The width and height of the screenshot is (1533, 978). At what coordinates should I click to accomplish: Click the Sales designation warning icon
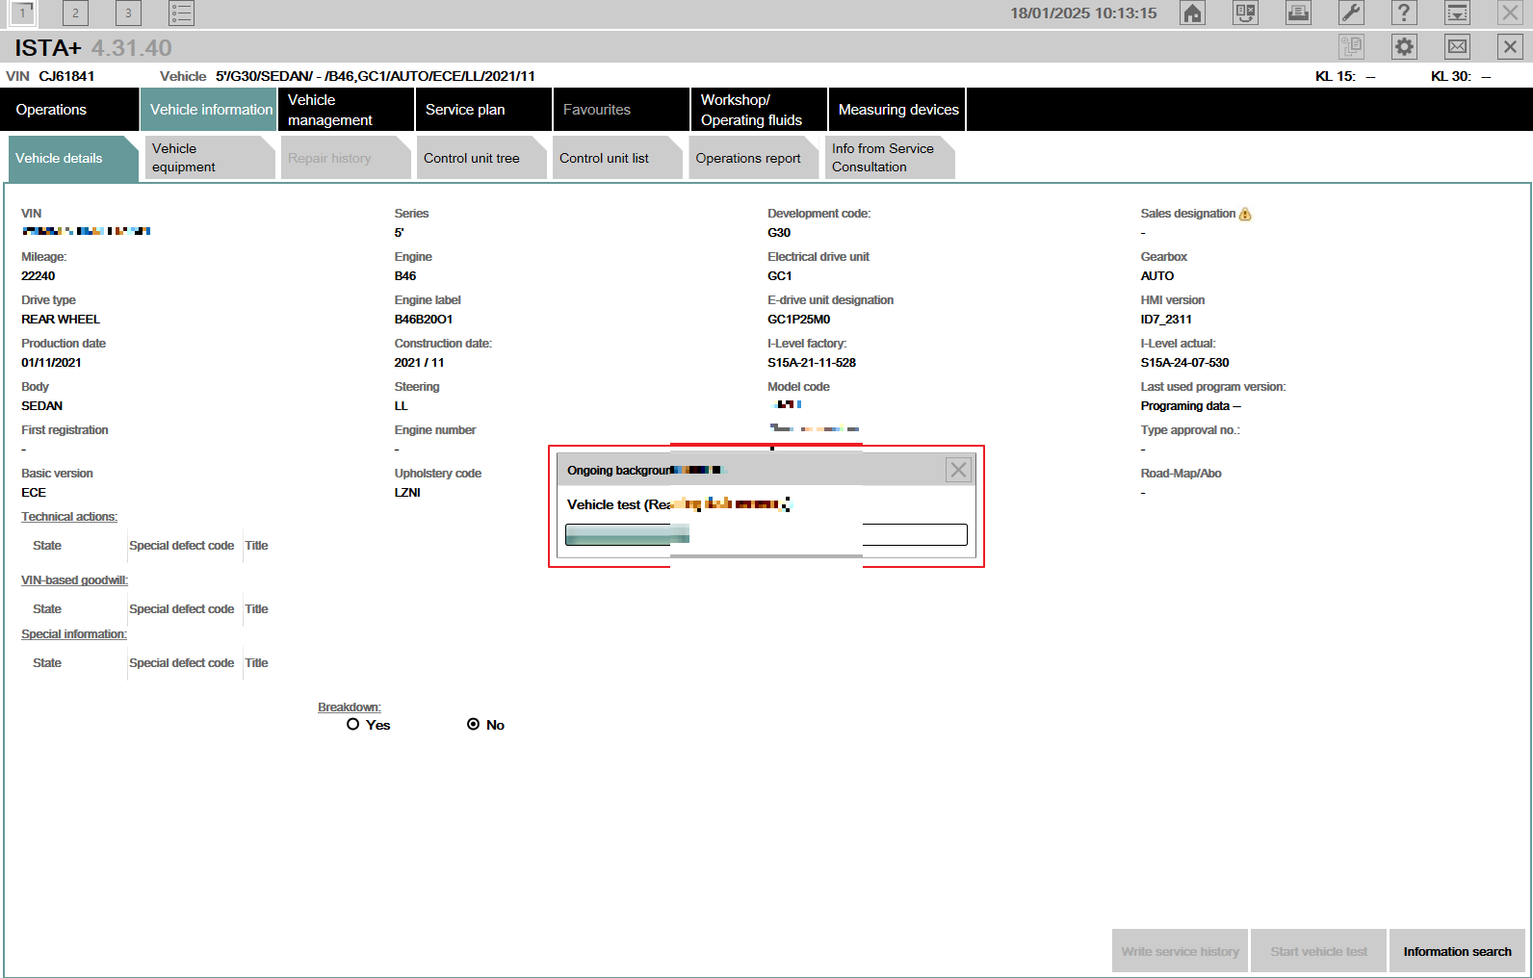coord(1245,214)
